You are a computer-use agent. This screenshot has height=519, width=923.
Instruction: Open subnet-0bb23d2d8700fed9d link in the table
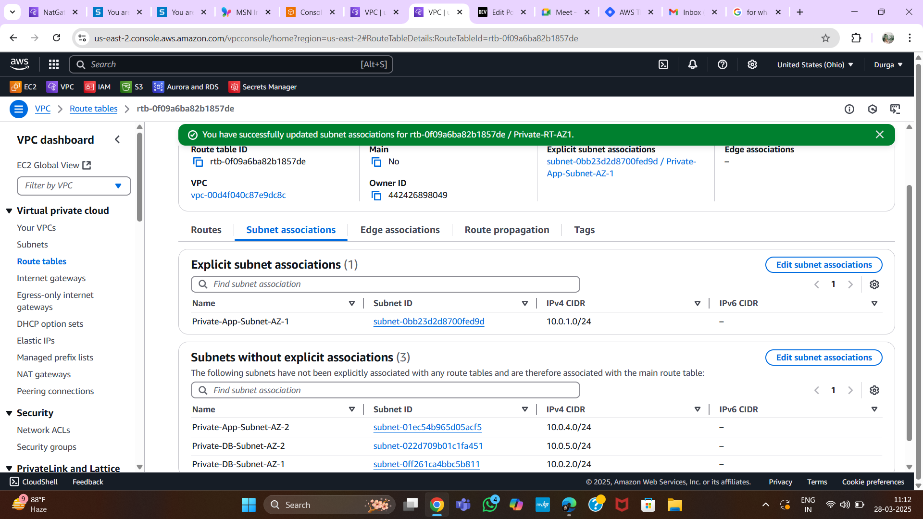pyautogui.click(x=429, y=321)
